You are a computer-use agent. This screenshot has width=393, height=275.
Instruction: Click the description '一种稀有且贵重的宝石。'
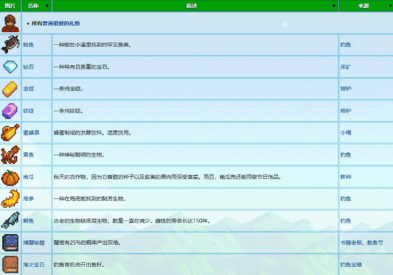82,67
